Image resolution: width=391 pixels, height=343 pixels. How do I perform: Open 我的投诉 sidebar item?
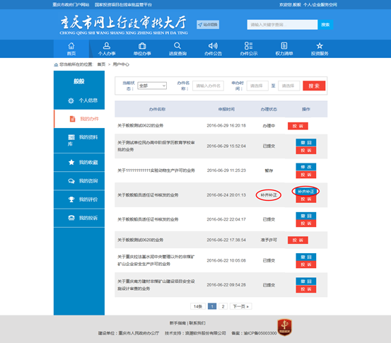[79, 218]
